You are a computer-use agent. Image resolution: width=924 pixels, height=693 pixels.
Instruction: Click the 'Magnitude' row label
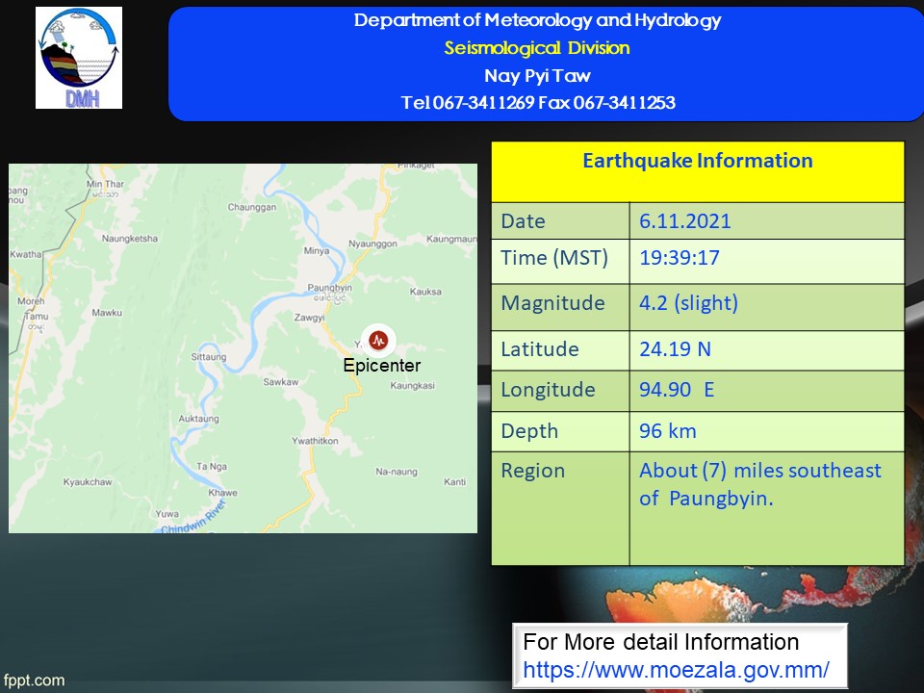(x=552, y=303)
